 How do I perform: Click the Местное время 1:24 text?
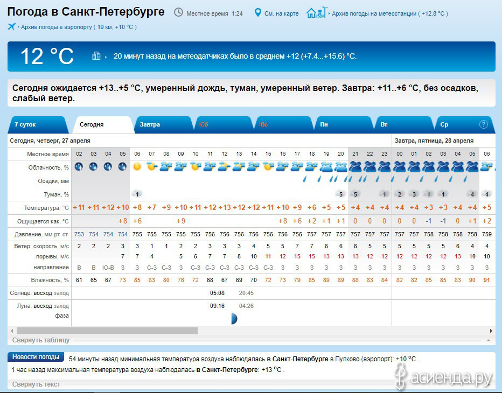(214, 14)
